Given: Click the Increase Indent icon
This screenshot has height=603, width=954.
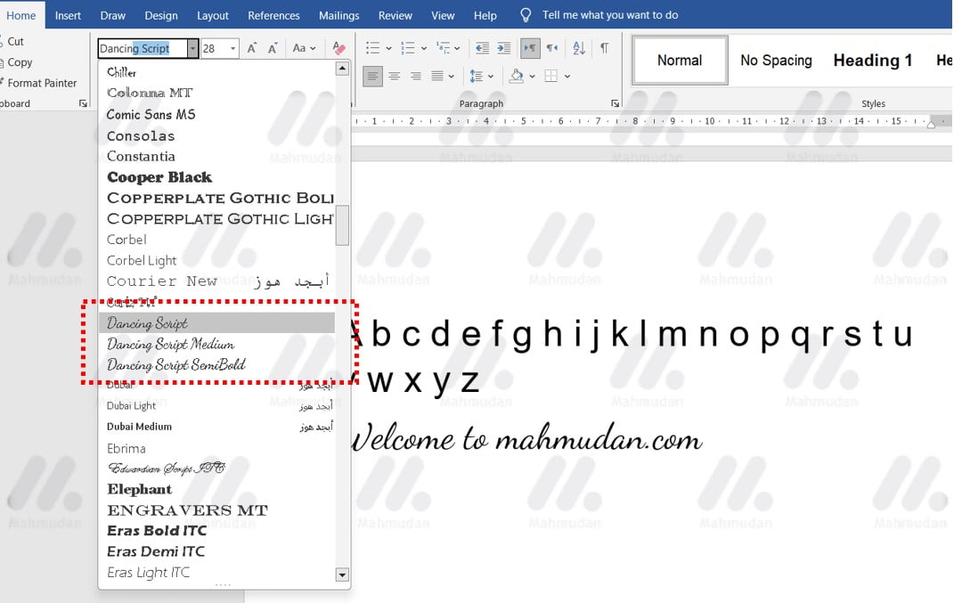Looking at the screenshot, I should 504,48.
